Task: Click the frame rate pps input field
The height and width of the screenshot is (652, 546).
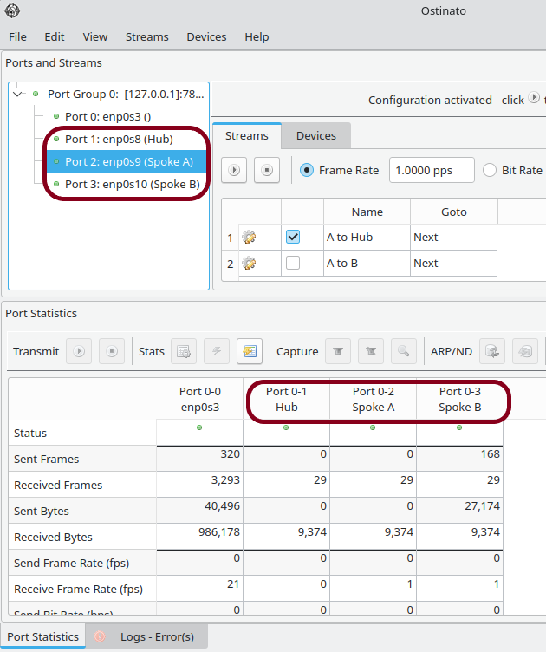Action: 432,171
